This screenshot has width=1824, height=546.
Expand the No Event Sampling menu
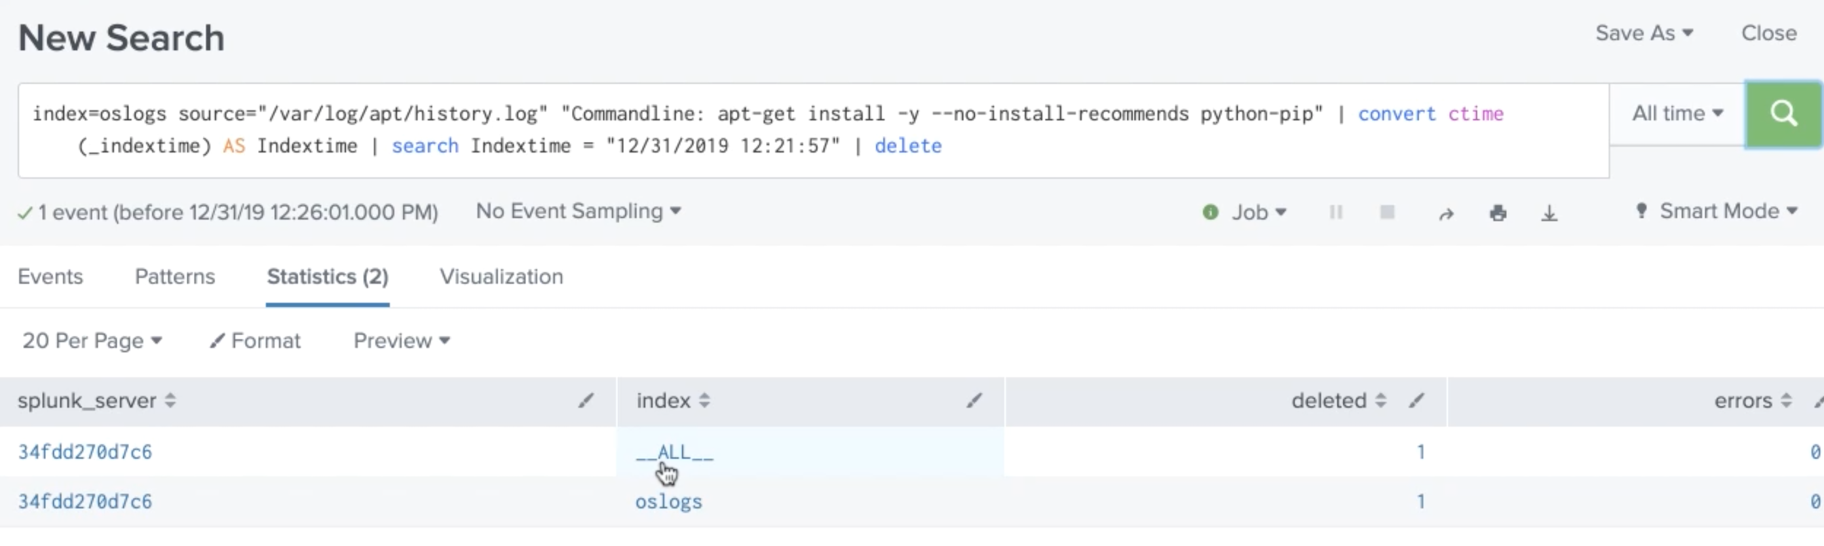point(579,211)
